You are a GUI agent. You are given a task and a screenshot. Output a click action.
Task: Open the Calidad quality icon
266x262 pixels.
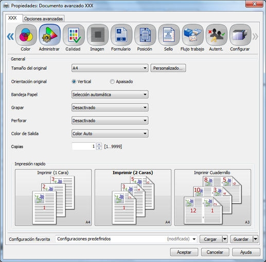[x=74, y=35]
